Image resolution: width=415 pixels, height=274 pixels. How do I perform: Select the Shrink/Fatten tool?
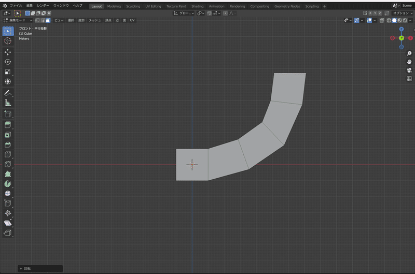(x=8, y=213)
